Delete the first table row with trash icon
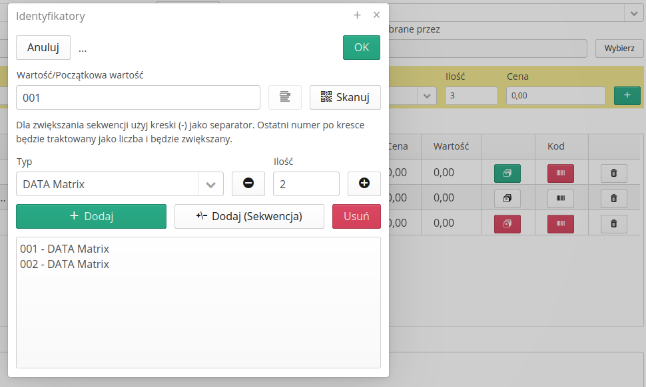 click(x=613, y=173)
